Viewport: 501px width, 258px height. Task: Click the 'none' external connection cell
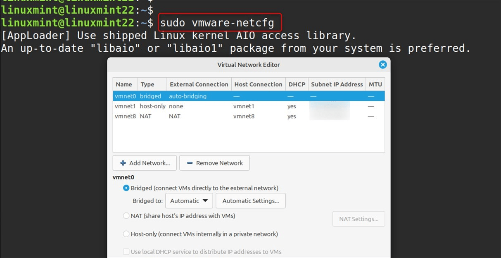pos(176,106)
